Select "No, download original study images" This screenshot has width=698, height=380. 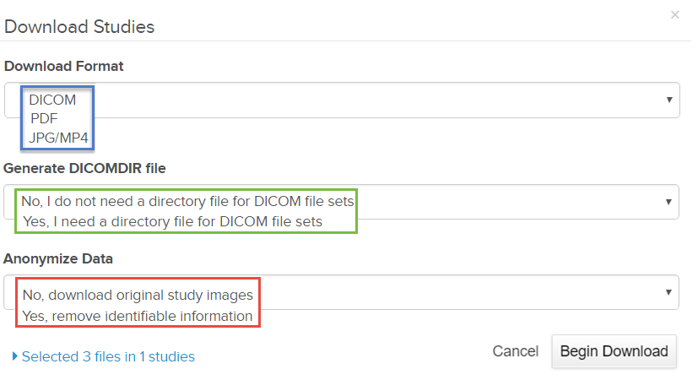138,296
